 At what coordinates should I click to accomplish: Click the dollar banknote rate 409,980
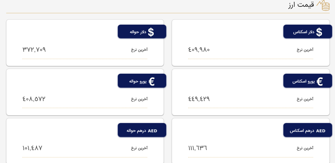pyautogui.click(x=199, y=49)
